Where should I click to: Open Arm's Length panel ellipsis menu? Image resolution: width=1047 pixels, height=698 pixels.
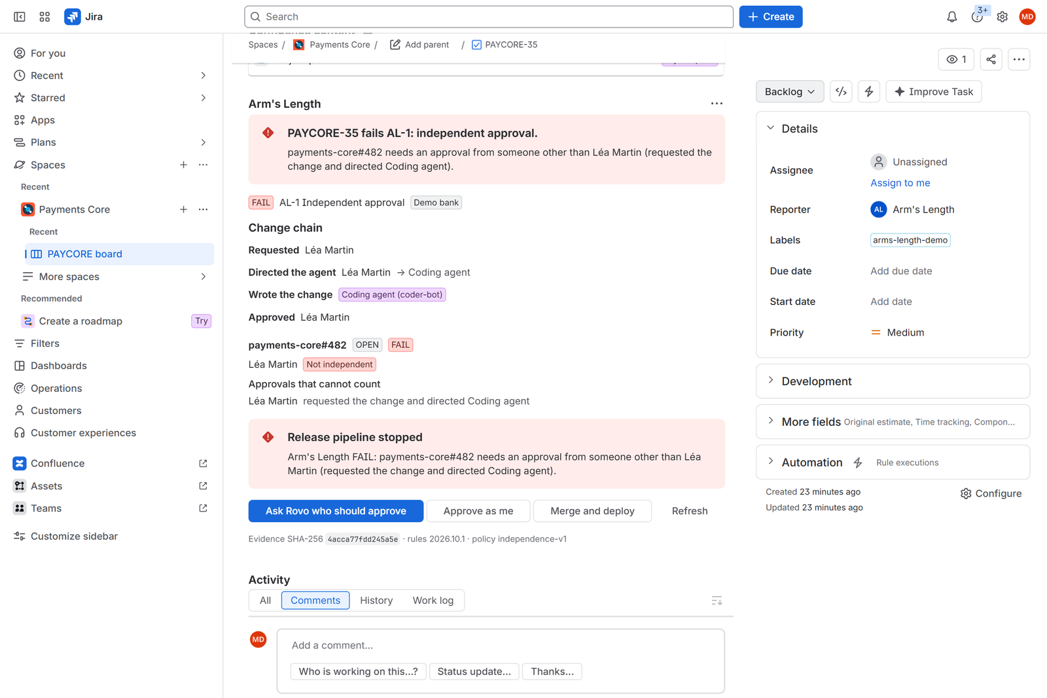(717, 103)
